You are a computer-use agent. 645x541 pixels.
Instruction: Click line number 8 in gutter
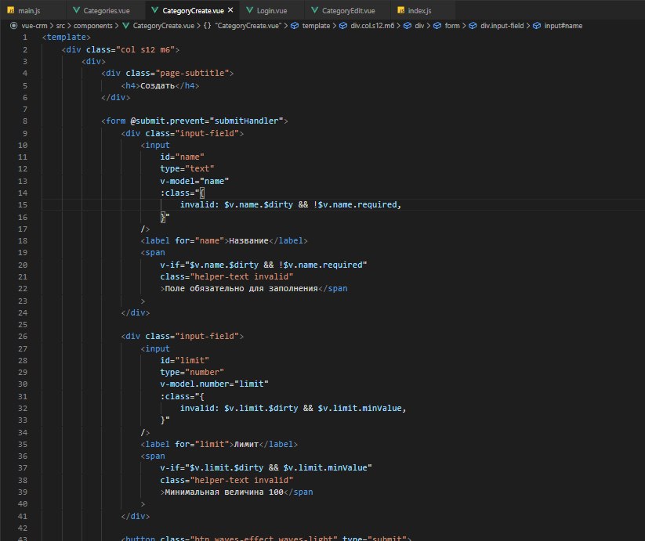point(25,121)
